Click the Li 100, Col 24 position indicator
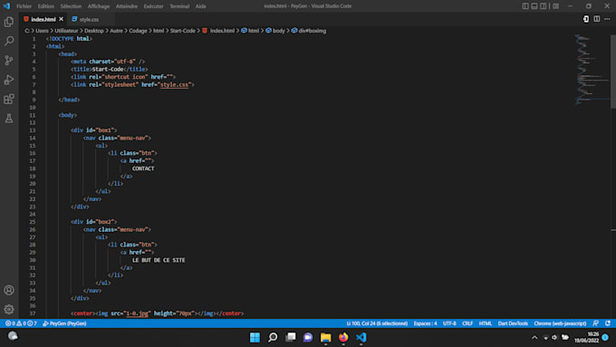 377,323
